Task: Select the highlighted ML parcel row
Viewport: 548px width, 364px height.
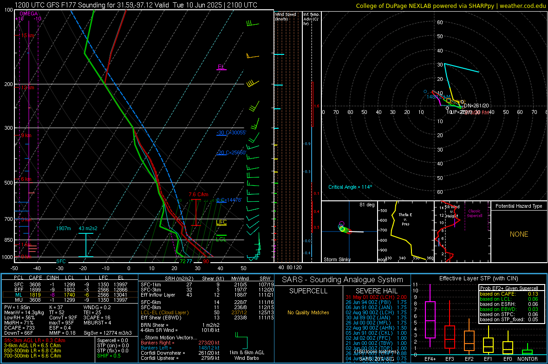Action: coord(70,295)
